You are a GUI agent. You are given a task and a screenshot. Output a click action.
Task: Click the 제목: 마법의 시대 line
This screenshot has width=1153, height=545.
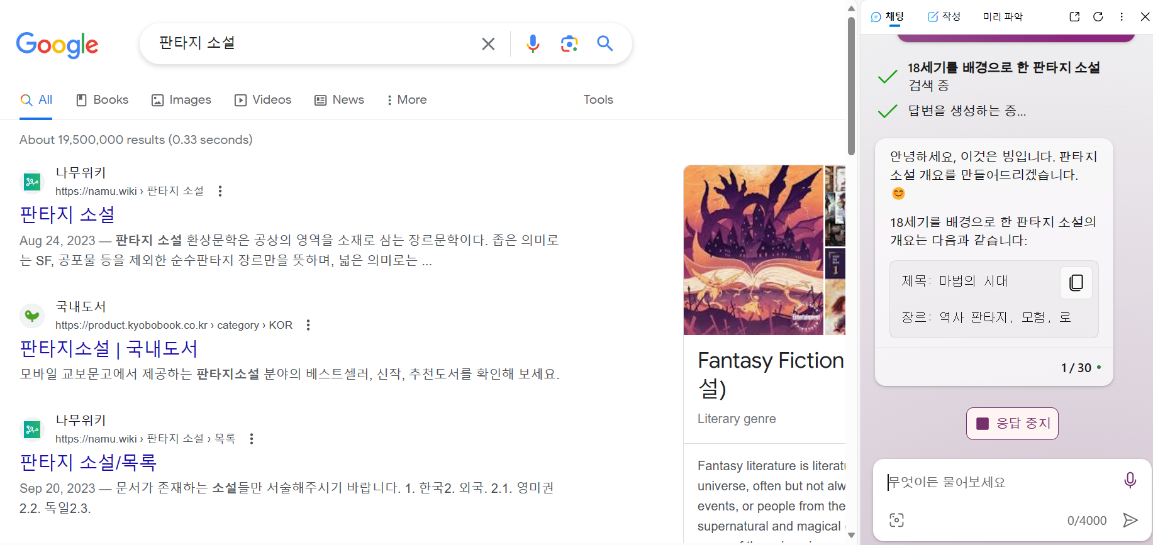(x=954, y=281)
